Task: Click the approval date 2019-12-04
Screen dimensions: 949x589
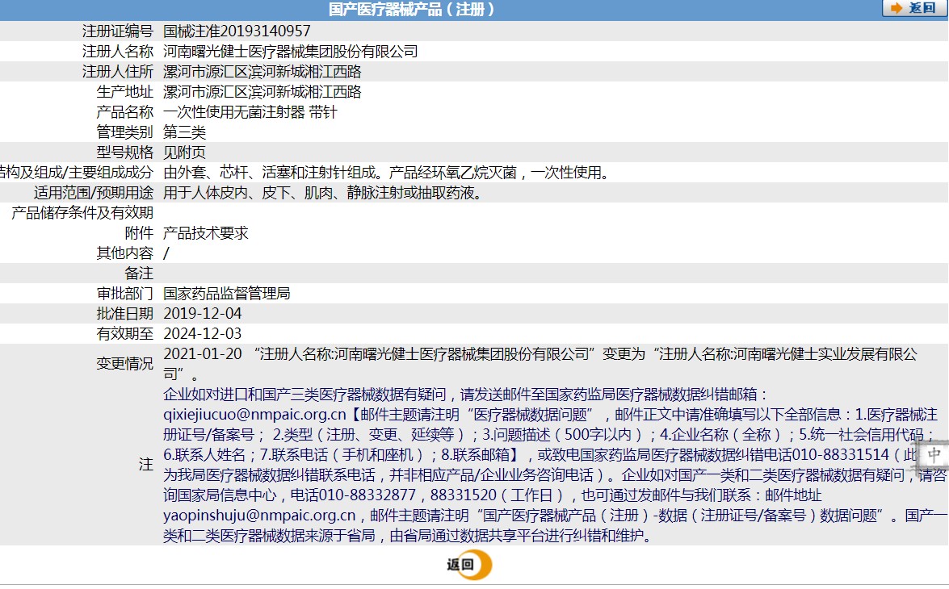Action: coord(202,313)
